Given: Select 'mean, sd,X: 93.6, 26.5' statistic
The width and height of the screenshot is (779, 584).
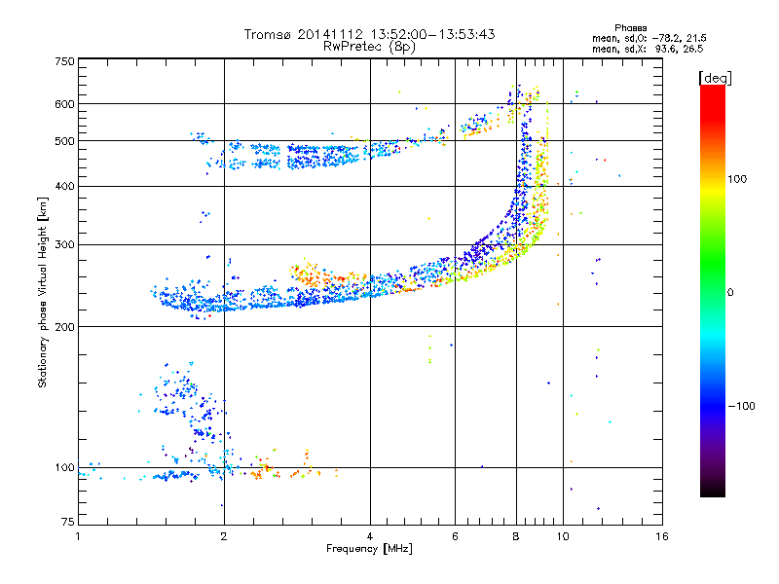Looking at the screenshot, I should pyautogui.click(x=648, y=49).
